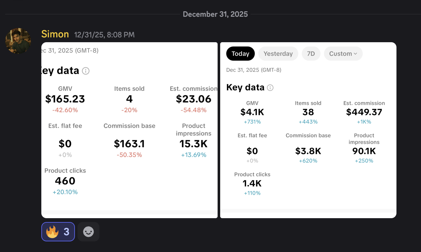
Task: Switch to the Yesterday time filter
Action: click(278, 53)
